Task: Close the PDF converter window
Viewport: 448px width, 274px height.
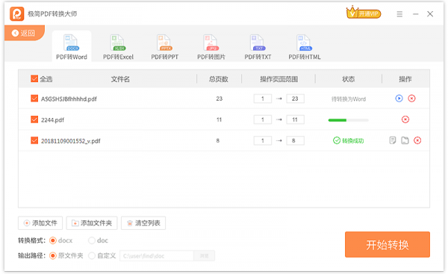Action: [430, 14]
